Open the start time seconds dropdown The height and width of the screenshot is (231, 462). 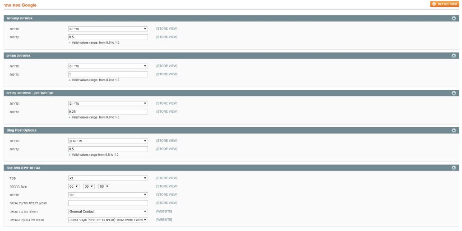[104, 186]
